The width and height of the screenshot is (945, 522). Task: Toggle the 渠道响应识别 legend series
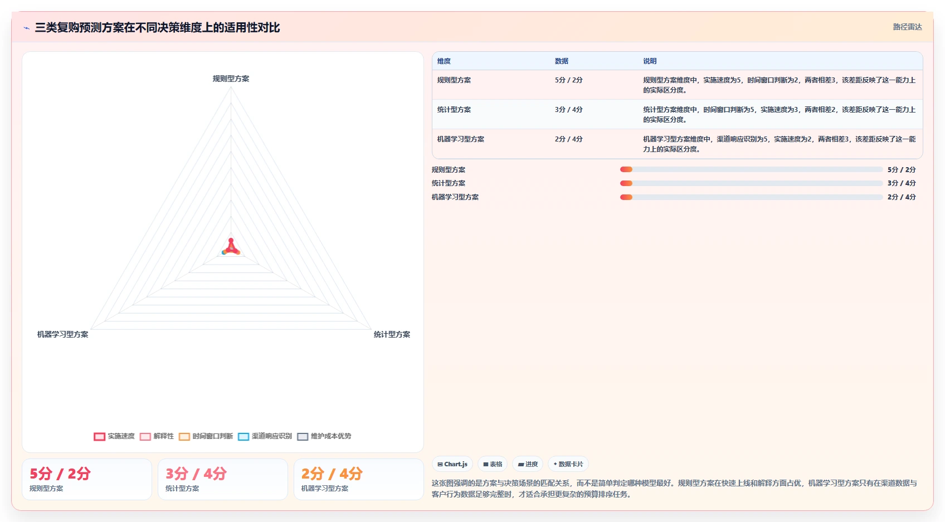(265, 436)
